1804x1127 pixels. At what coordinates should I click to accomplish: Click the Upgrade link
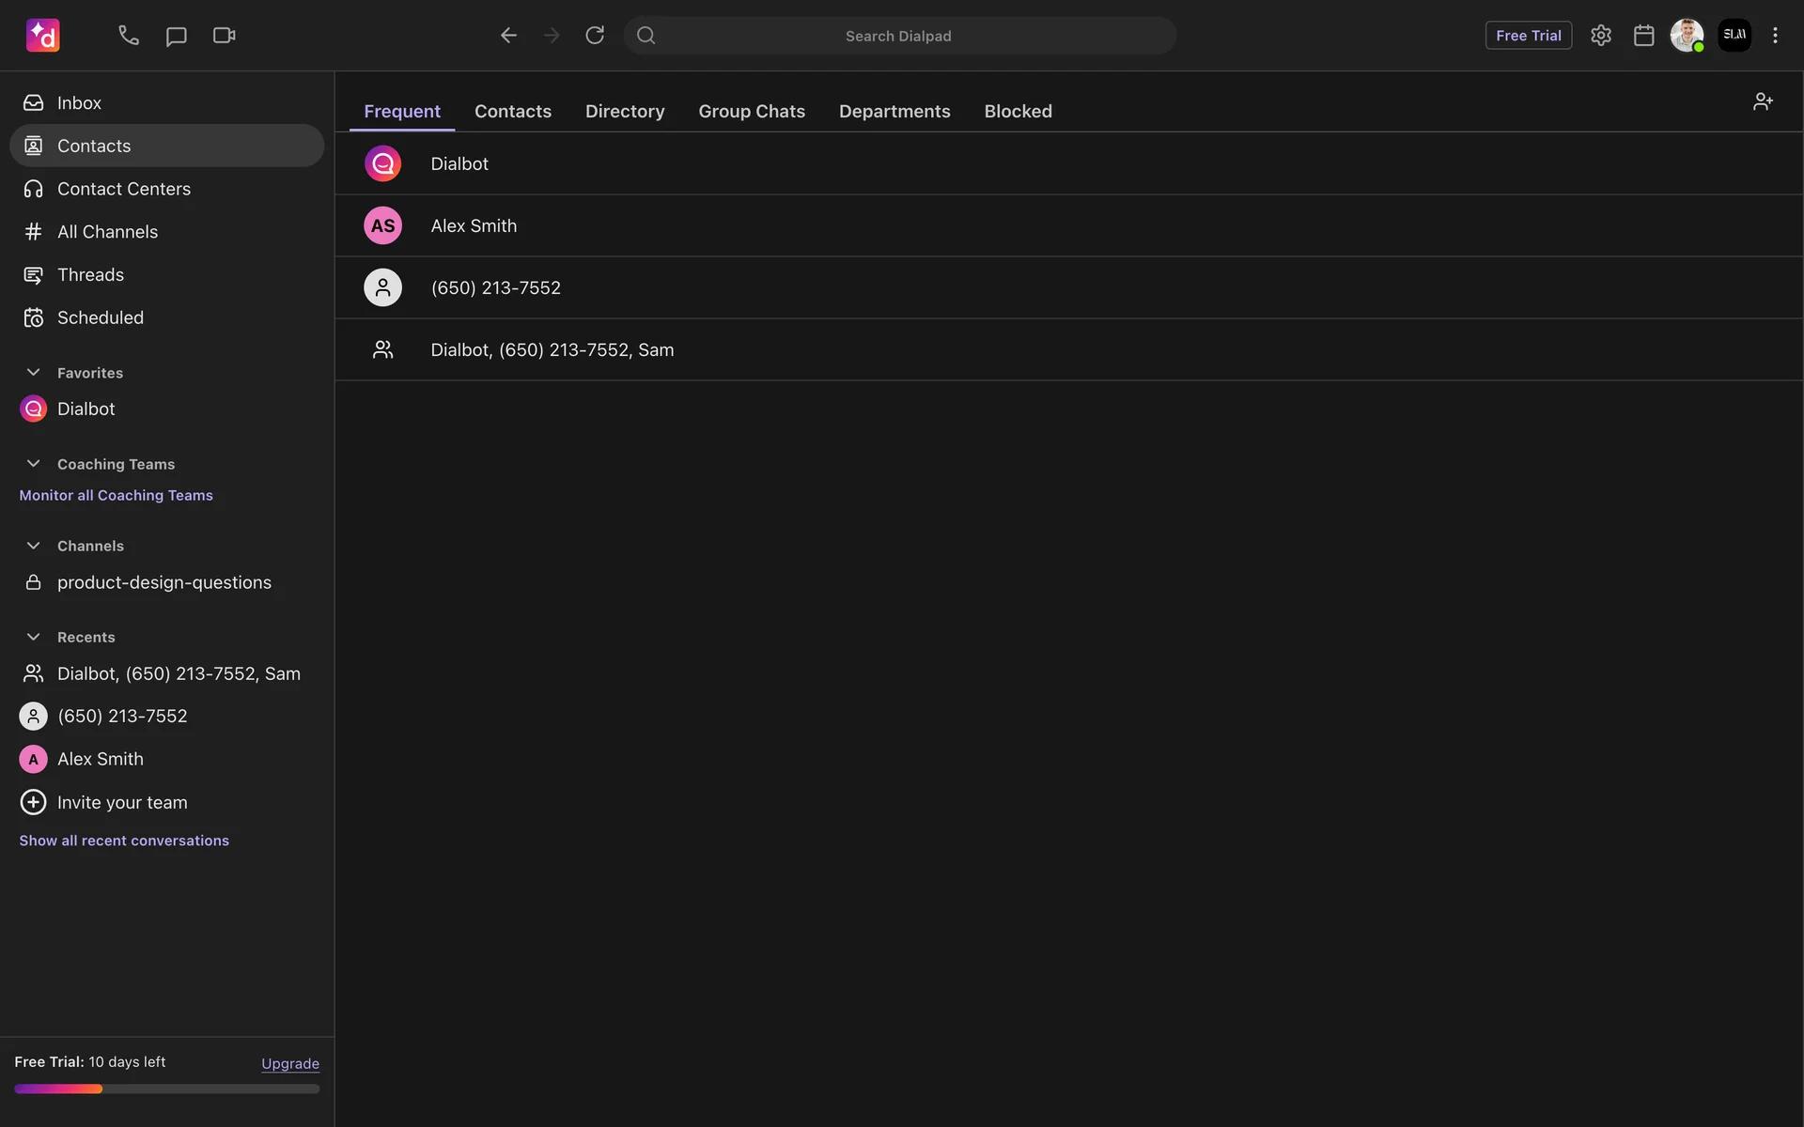(x=290, y=1063)
